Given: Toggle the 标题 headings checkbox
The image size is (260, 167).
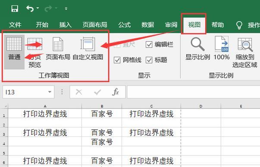Looking at the screenshot, I should pos(149,60).
